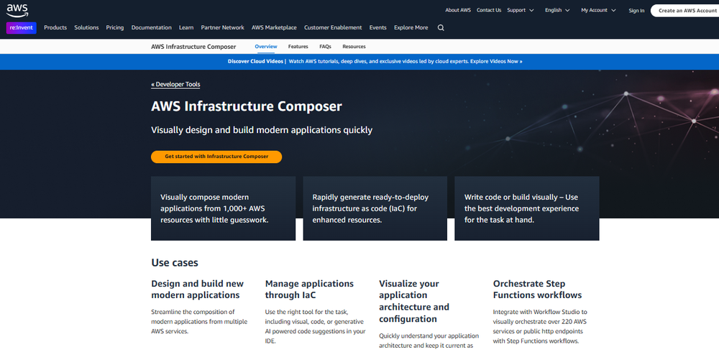
Task: Open the AWS Marketplace menu
Action: click(274, 27)
